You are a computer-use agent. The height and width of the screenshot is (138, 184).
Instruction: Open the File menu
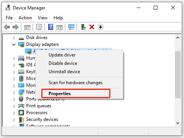(x=9, y=18)
